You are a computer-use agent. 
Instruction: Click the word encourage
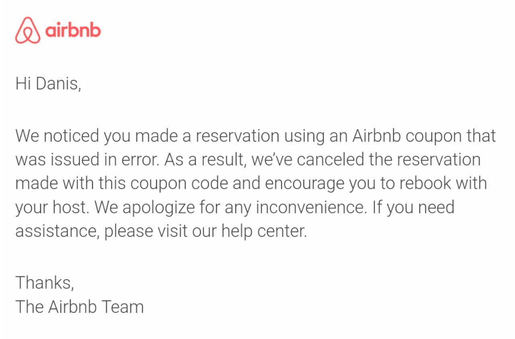tap(305, 184)
